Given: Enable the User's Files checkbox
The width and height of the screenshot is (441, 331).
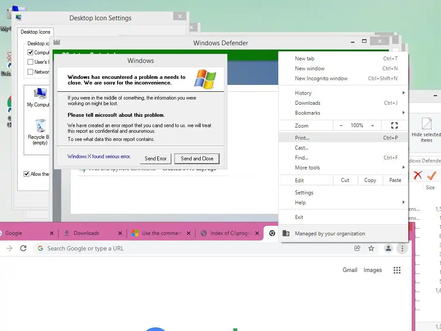Looking at the screenshot, I should [x=31, y=62].
